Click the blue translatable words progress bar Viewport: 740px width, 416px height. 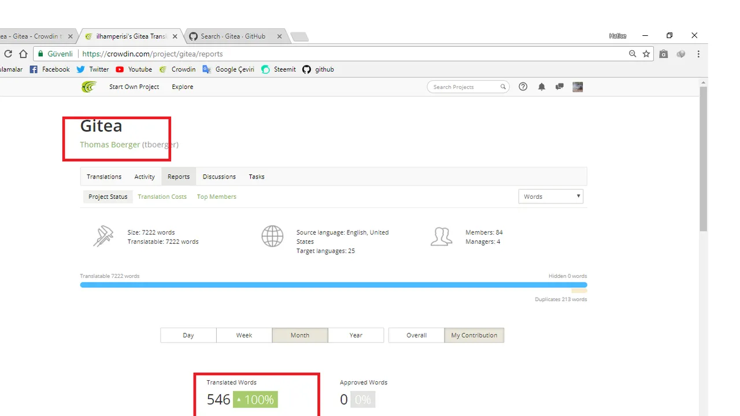(x=334, y=285)
